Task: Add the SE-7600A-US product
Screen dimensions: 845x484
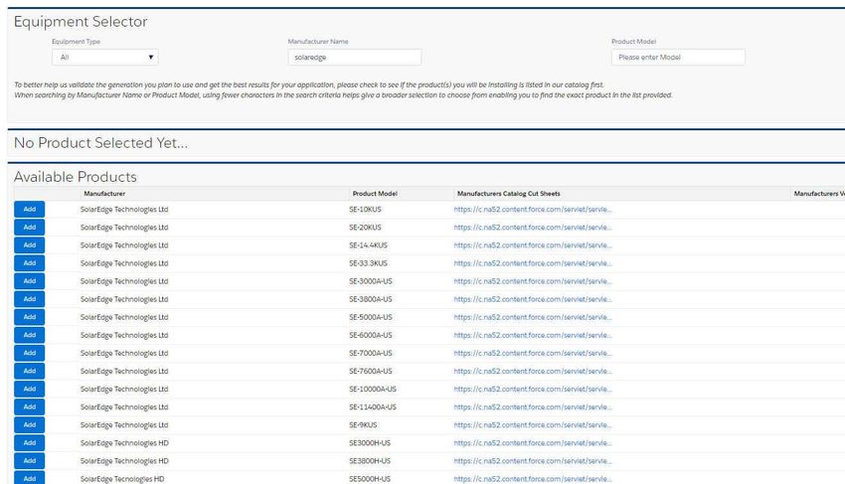Action: point(30,371)
